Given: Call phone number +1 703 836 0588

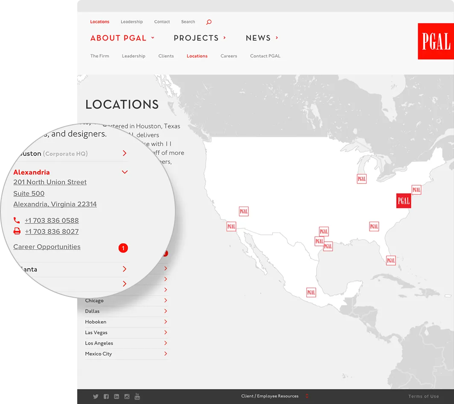Looking at the screenshot, I should (52, 220).
